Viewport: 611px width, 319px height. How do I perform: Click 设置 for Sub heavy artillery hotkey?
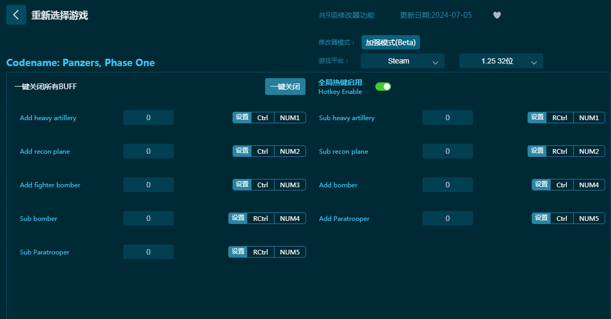537,118
